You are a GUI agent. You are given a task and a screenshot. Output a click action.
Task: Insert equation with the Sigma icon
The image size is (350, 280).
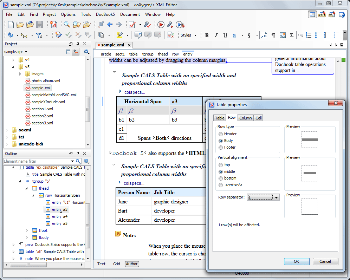coord(292,35)
